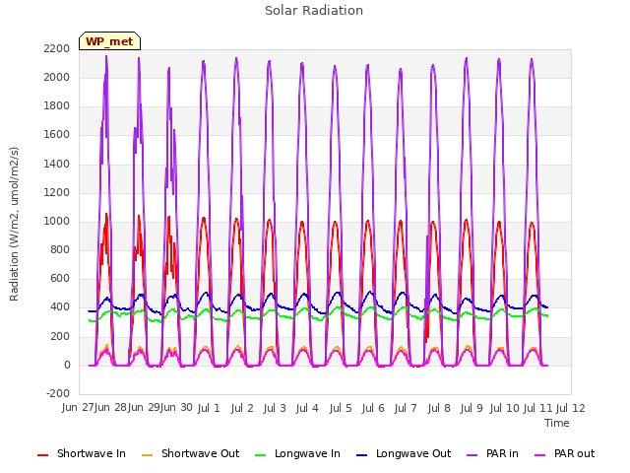This screenshot has width=630, height=473.
Task: Click the Jul 2 x-axis label
Action: click(x=242, y=408)
